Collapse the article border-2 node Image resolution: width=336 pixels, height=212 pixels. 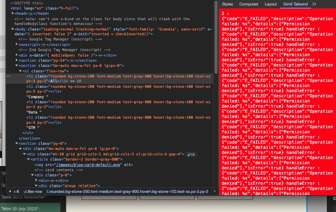pos(28,159)
